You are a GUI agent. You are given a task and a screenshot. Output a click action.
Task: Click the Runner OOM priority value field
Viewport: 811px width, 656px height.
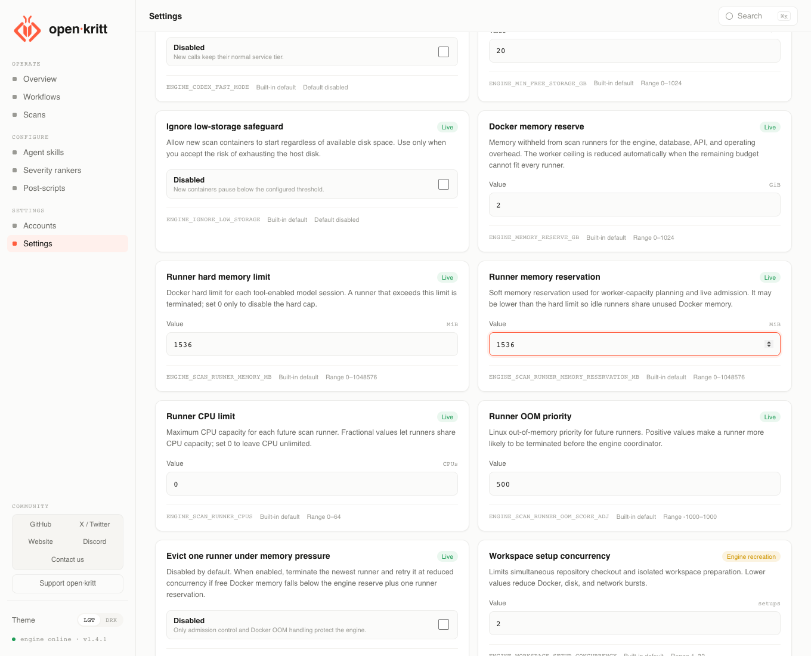[x=634, y=484]
